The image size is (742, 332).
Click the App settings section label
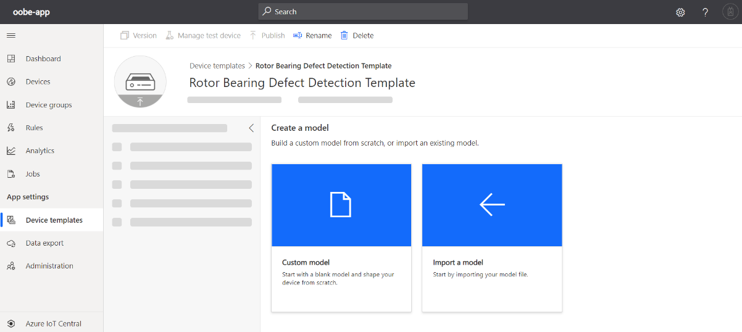click(x=28, y=197)
